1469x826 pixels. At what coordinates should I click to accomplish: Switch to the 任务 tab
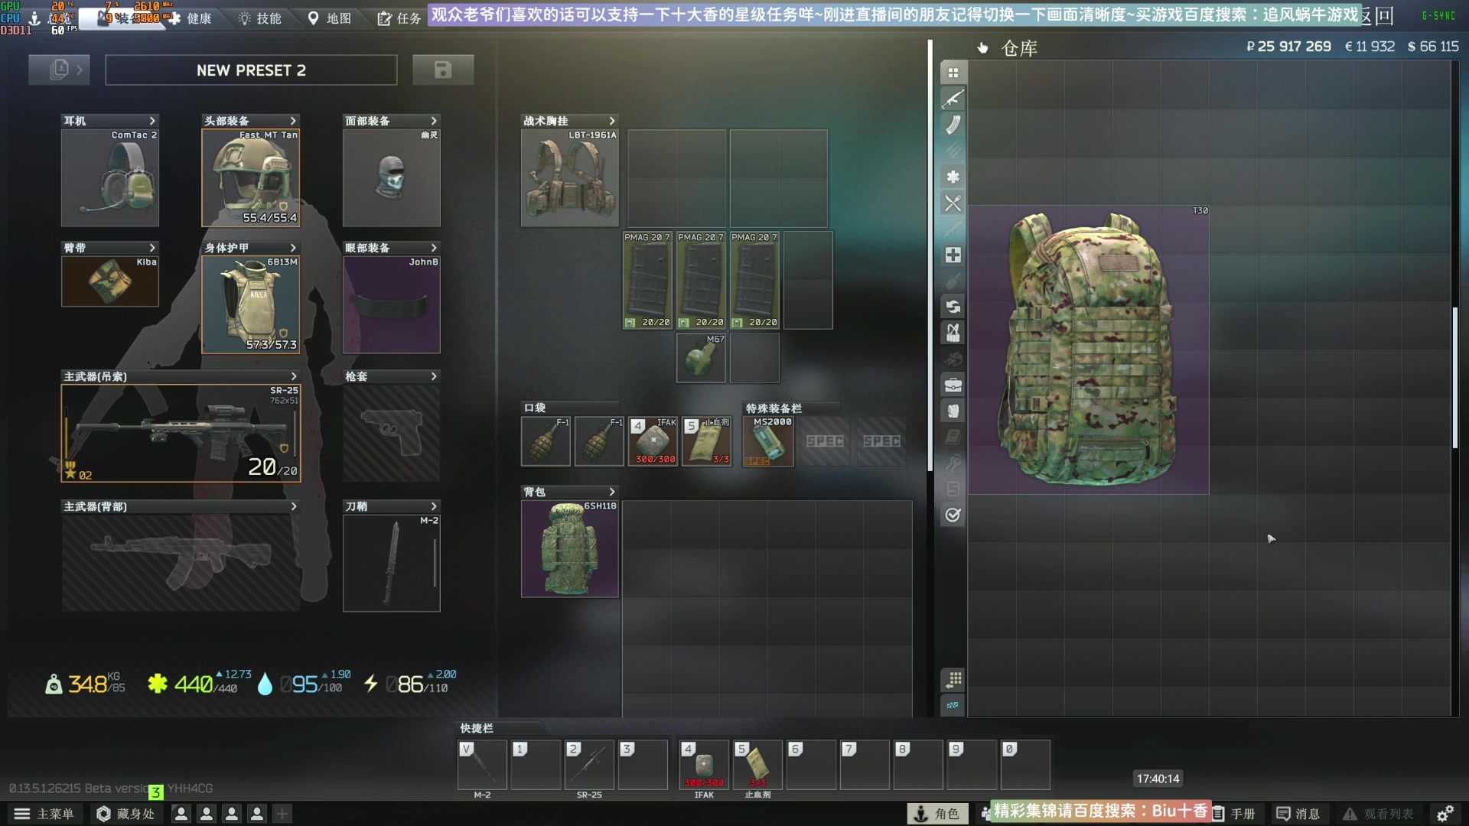tap(399, 18)
